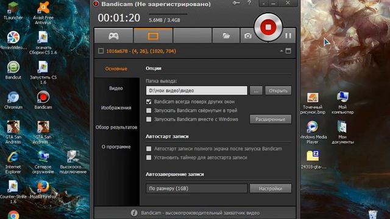Image resolution: width=390 pixels, height=219 pixels.
Task: Enable Автостарт записи полного экрана checkbox
Action: coord(149,148)
